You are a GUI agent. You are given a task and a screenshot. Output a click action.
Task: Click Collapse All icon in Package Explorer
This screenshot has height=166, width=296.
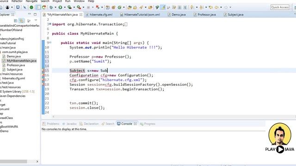(16, 20)
